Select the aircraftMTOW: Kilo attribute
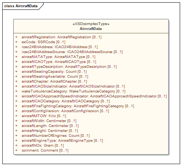The height and width of the screenshot is (166, 182). pos(44,116)
